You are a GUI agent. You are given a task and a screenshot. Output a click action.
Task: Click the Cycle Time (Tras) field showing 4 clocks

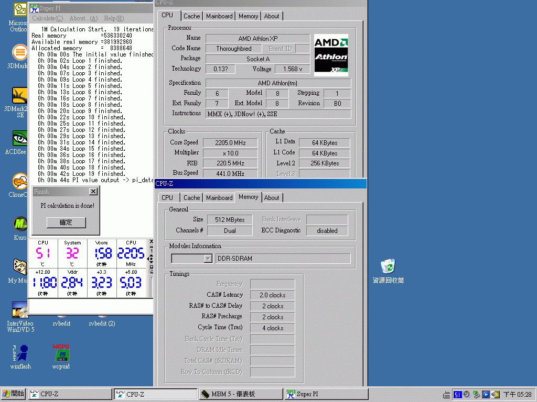click(x=272, y=328)
